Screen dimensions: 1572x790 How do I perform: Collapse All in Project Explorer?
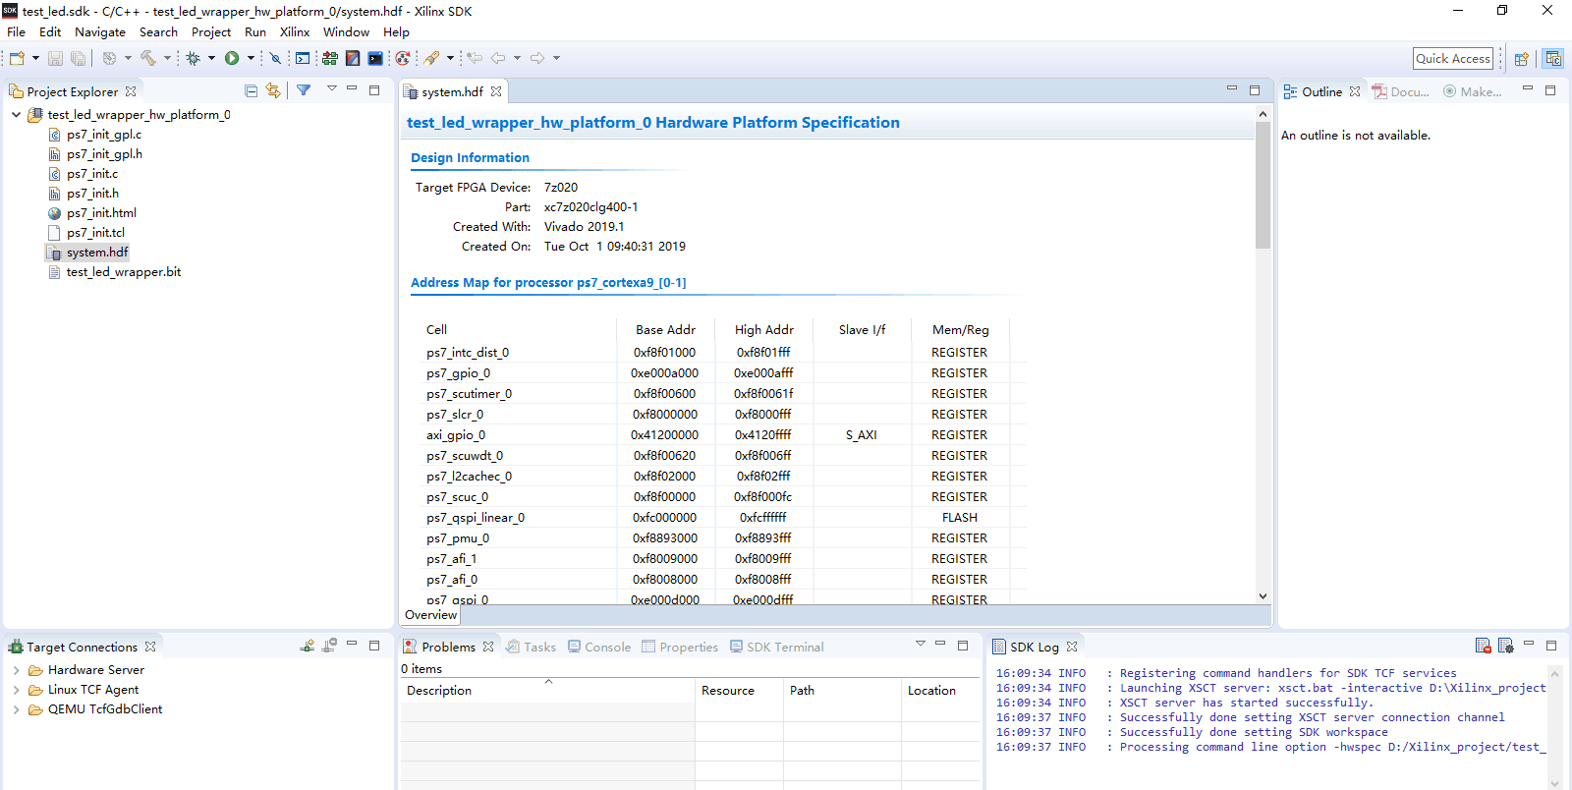(x=251, y=90)
